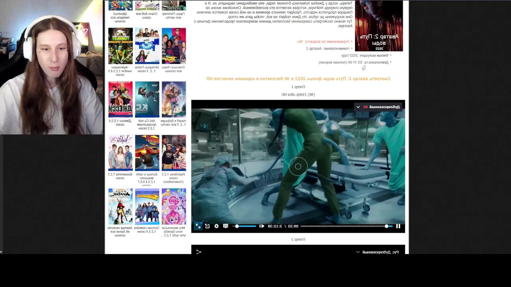511x287 pixels.
Task: Open the 'Щенячий патруль все сезоны' link
Action: pyautogui.click(x=120, y=18)
